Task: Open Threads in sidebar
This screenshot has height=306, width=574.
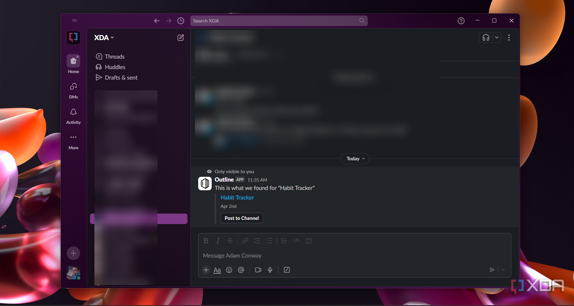Action: pyautogui.click(x=110, y=57)
